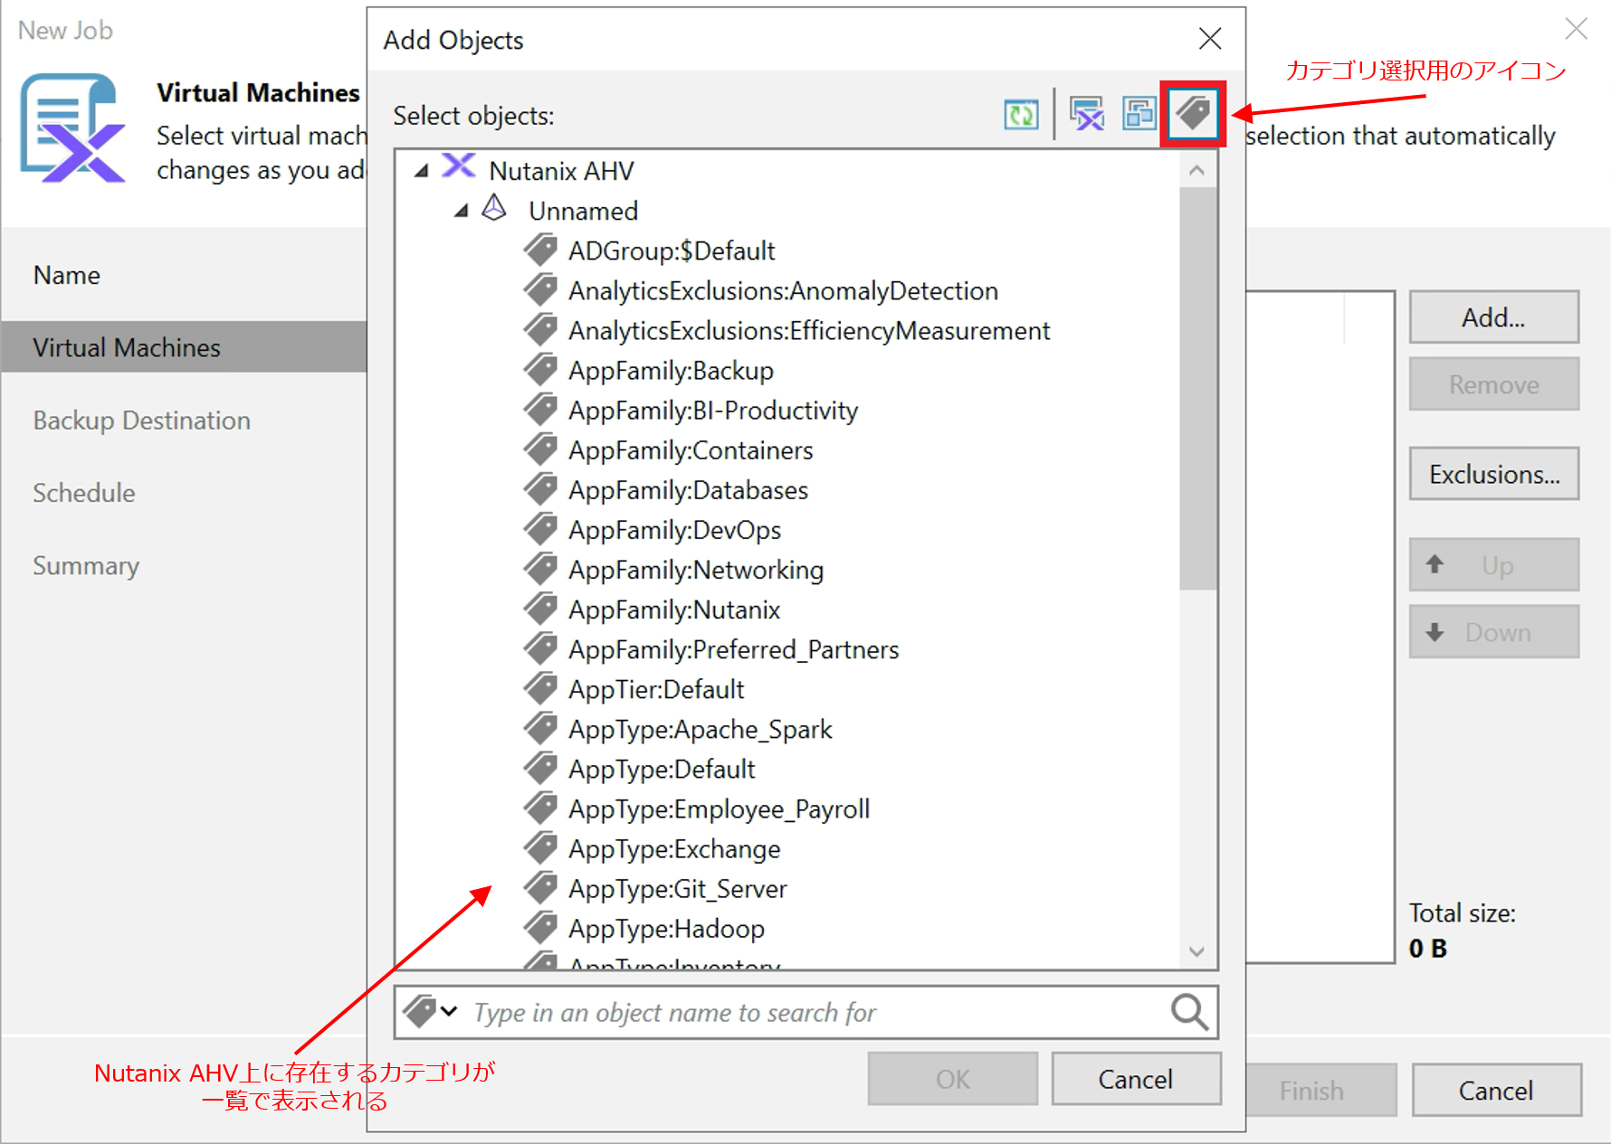Select AppFamily:Databases category text
1611x1144 pixels.
pyautogui.click(x=688, y=490)
